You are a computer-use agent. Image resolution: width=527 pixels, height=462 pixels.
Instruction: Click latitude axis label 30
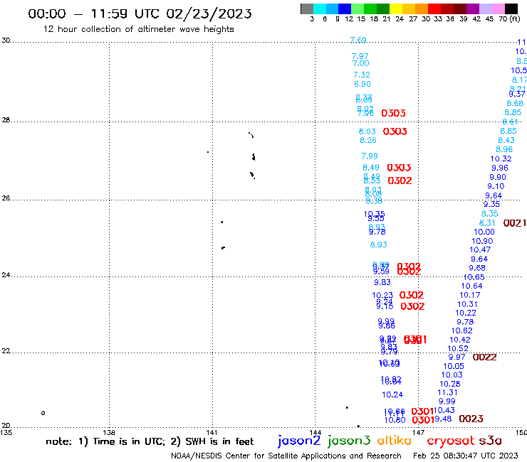(6, 41)
